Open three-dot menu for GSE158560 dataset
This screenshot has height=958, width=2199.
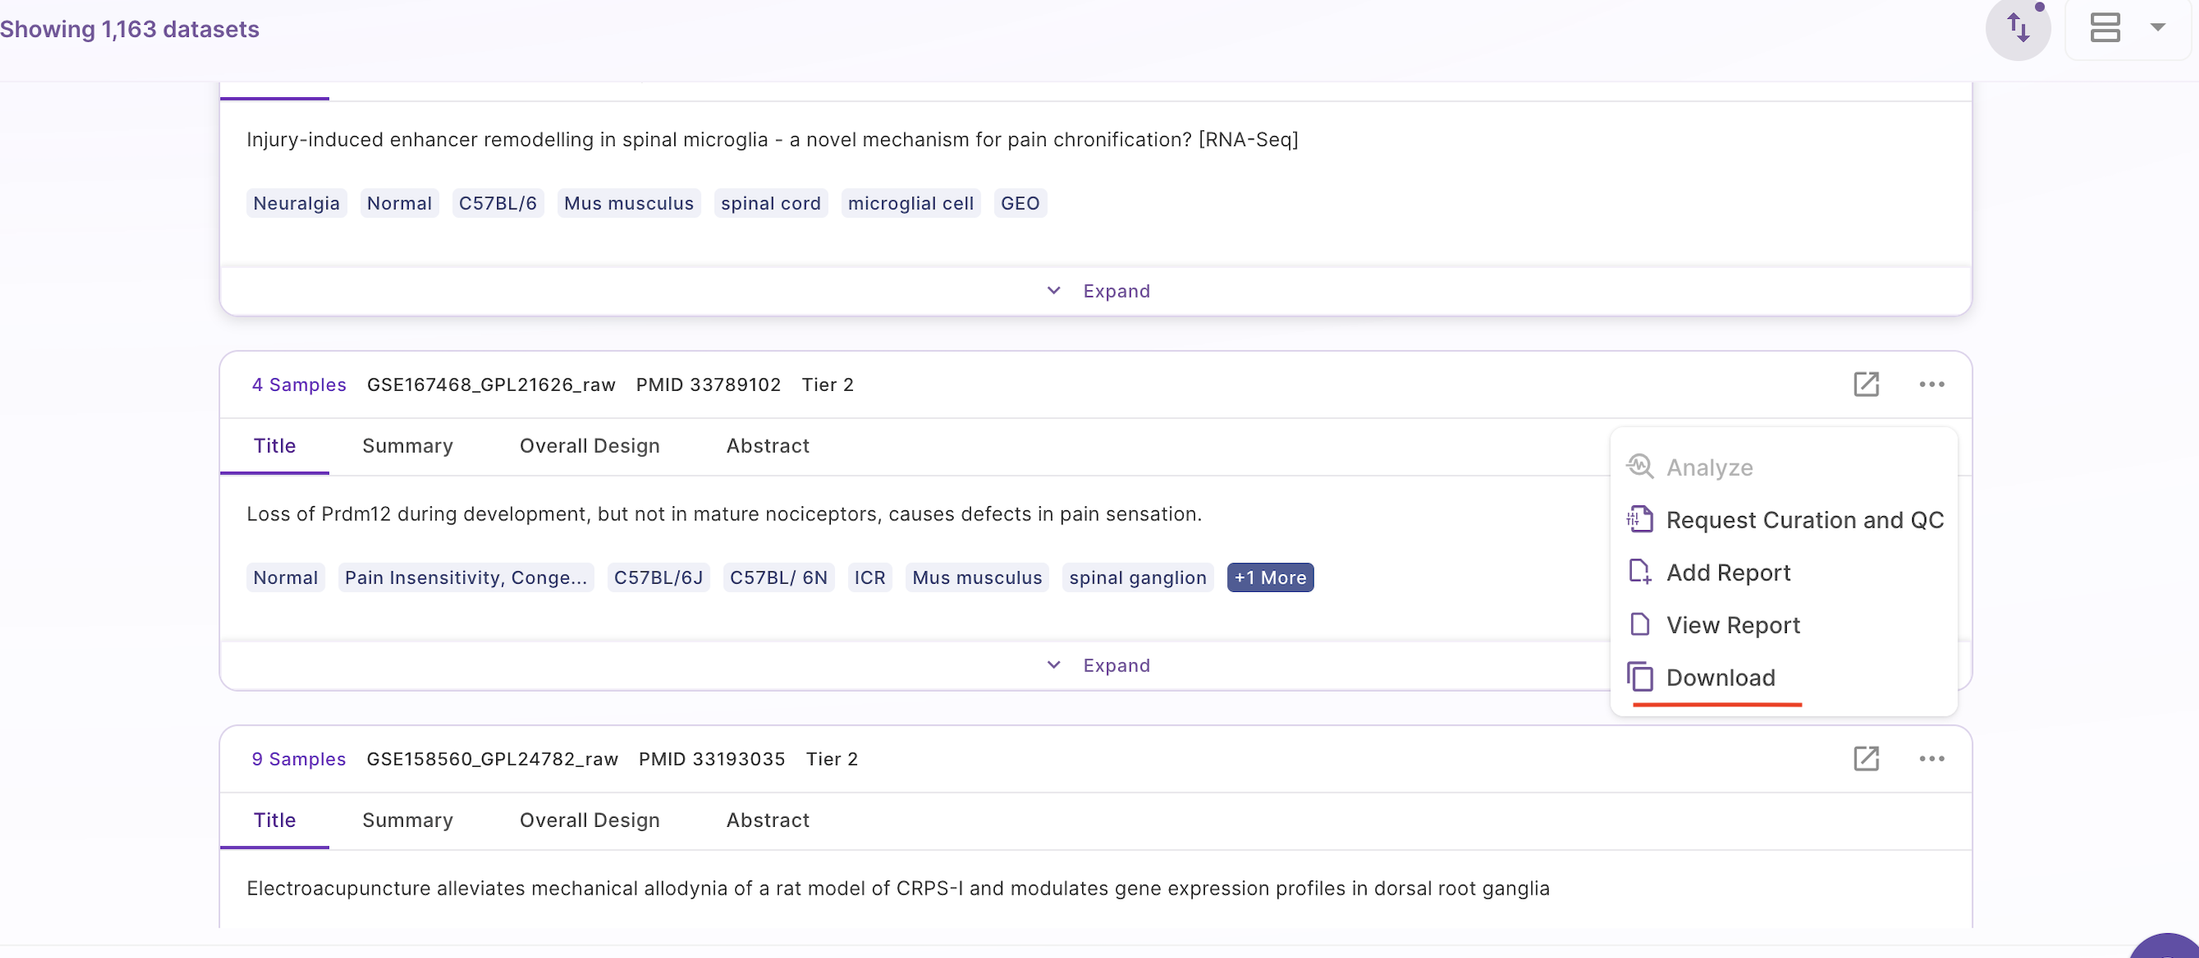coord(1931,758)
